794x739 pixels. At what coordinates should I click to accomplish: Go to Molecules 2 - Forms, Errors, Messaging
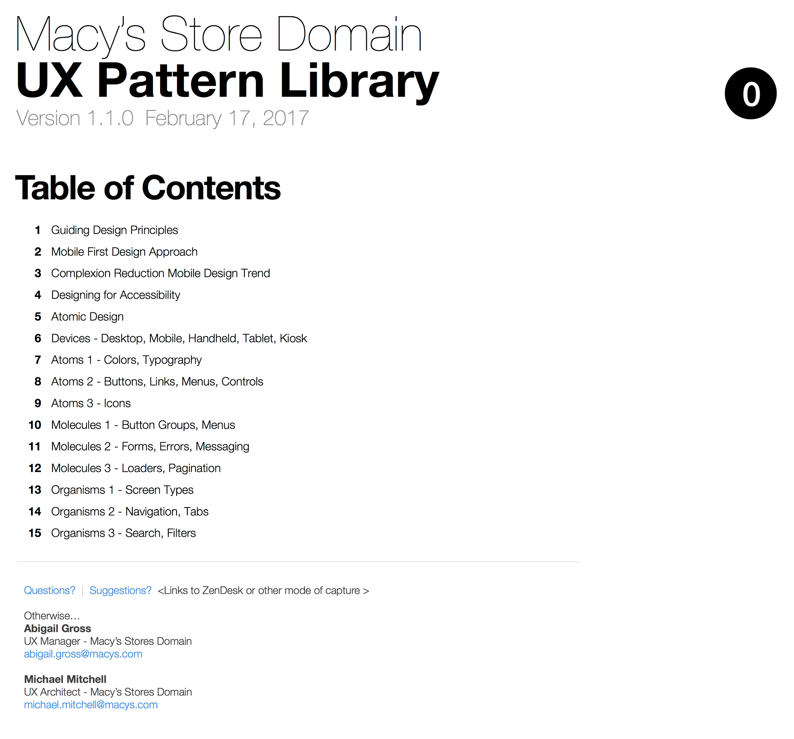[x=150, y=446]
